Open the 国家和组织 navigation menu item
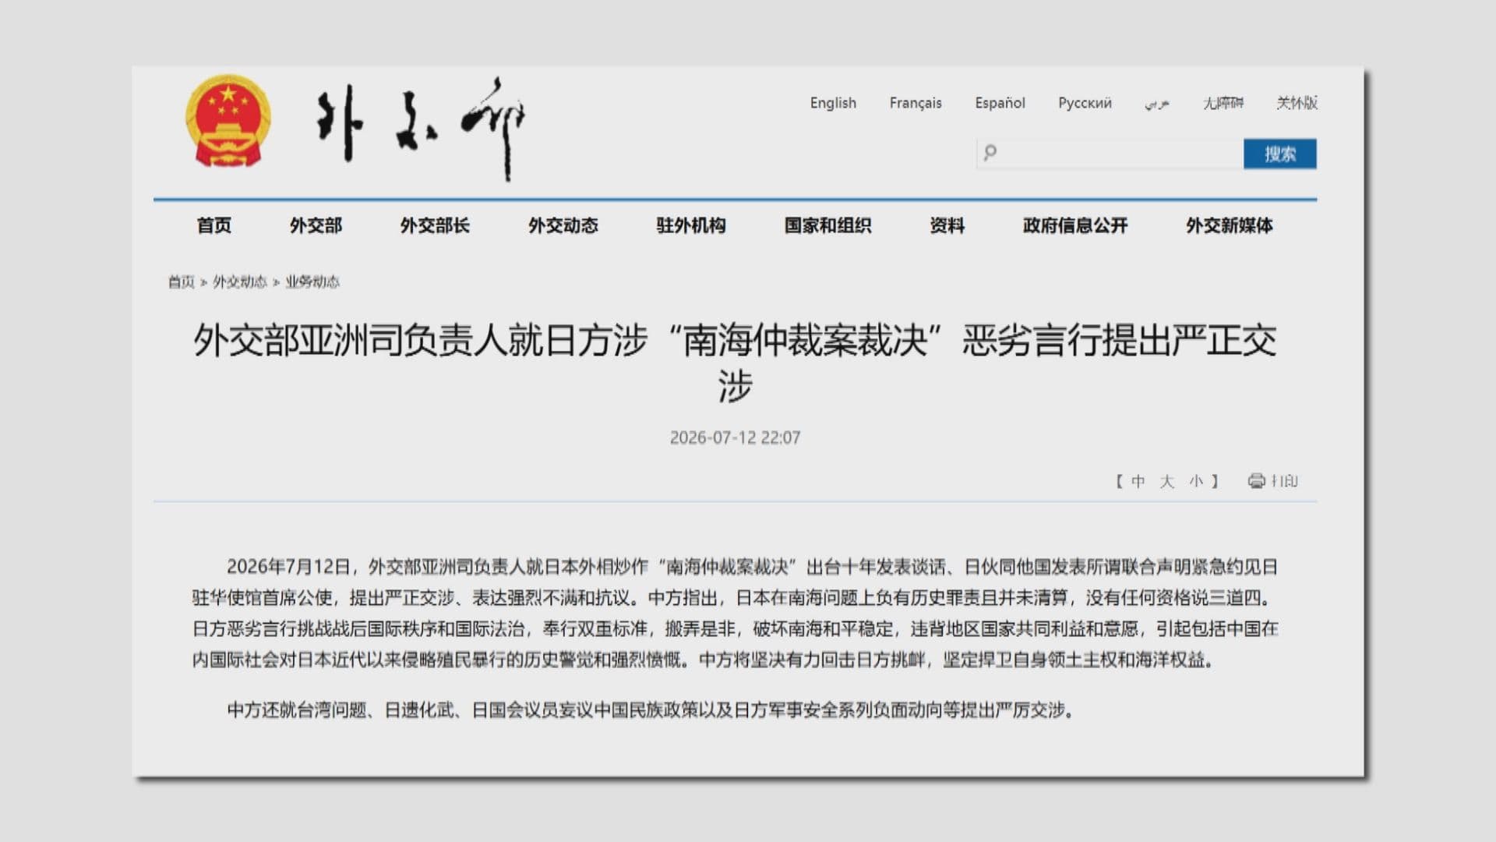 827,225
